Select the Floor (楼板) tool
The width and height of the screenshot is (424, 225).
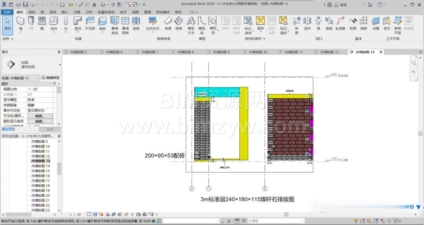pos(102,24)
